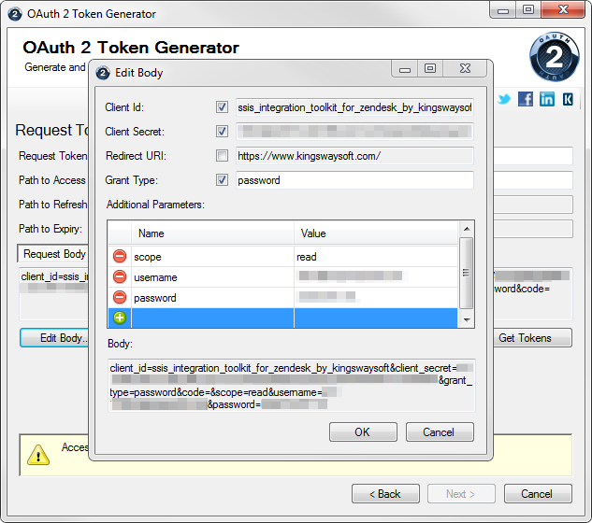Maximize the OAuth 2 Token Generator window
This screenshot has height=523, width=592.
528,9
